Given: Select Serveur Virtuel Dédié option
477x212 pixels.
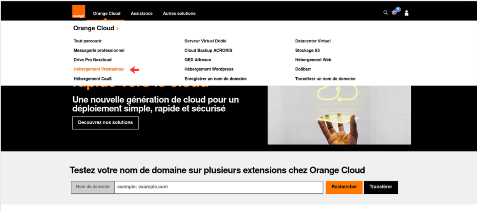Looking at the screenshot, I should (205, 41).
